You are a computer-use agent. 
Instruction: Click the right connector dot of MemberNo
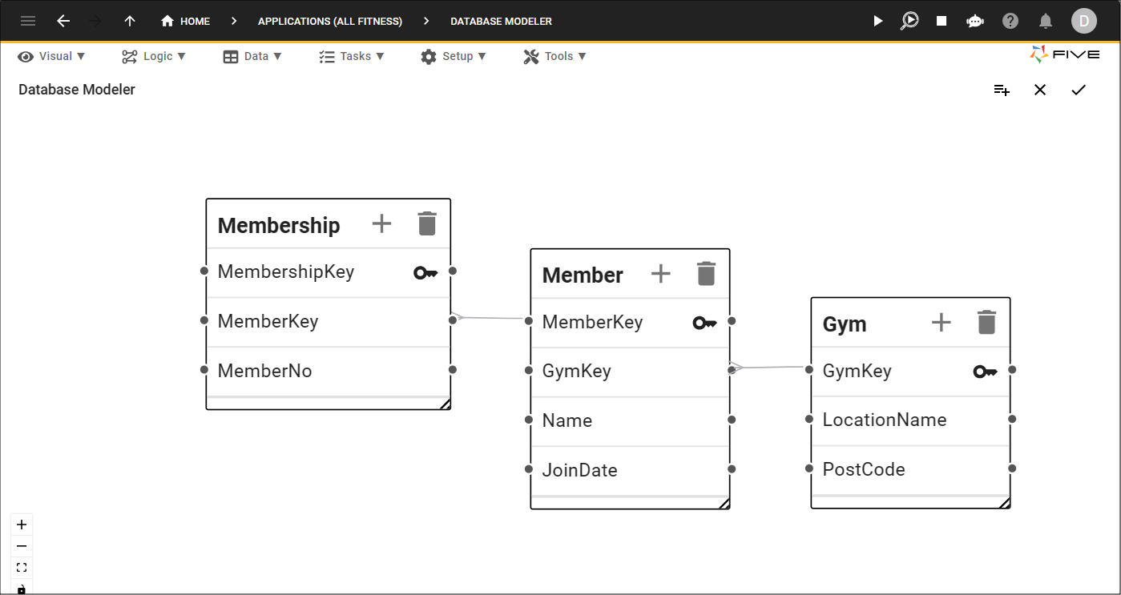pyautogui.click(x=453, y=370)
